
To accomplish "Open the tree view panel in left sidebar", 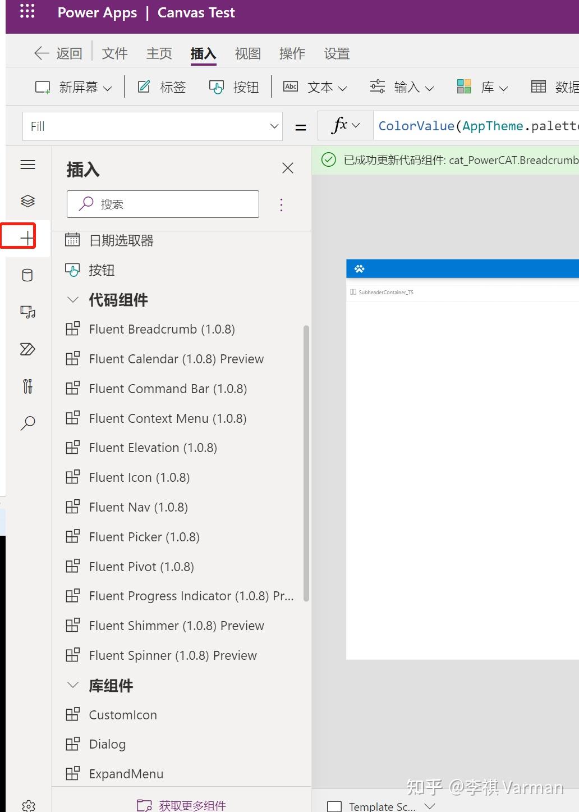I will coord(27,200).
